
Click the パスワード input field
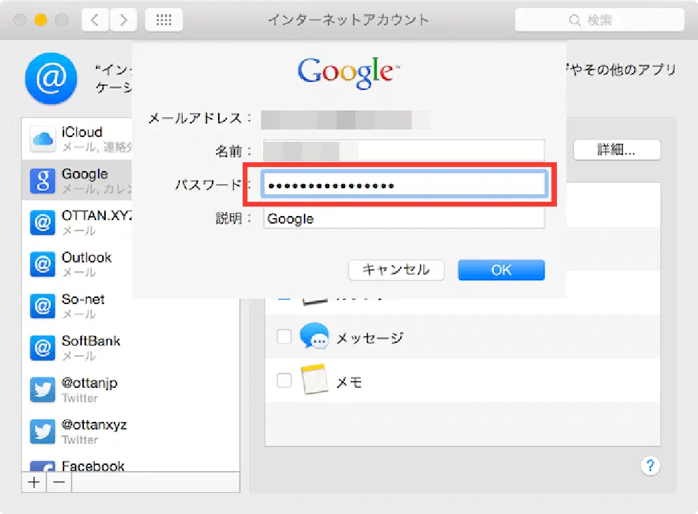coord(404,185)
